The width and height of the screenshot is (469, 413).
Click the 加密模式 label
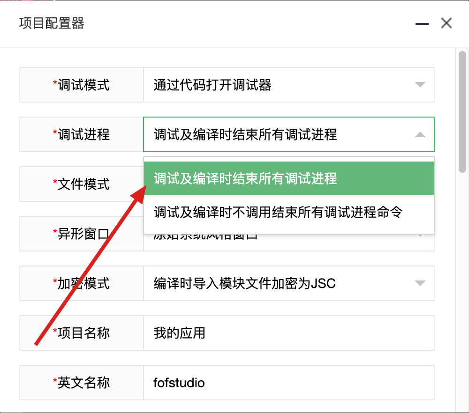81,283
